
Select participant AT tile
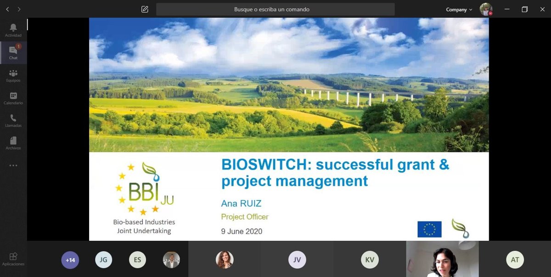coord(515,260)
